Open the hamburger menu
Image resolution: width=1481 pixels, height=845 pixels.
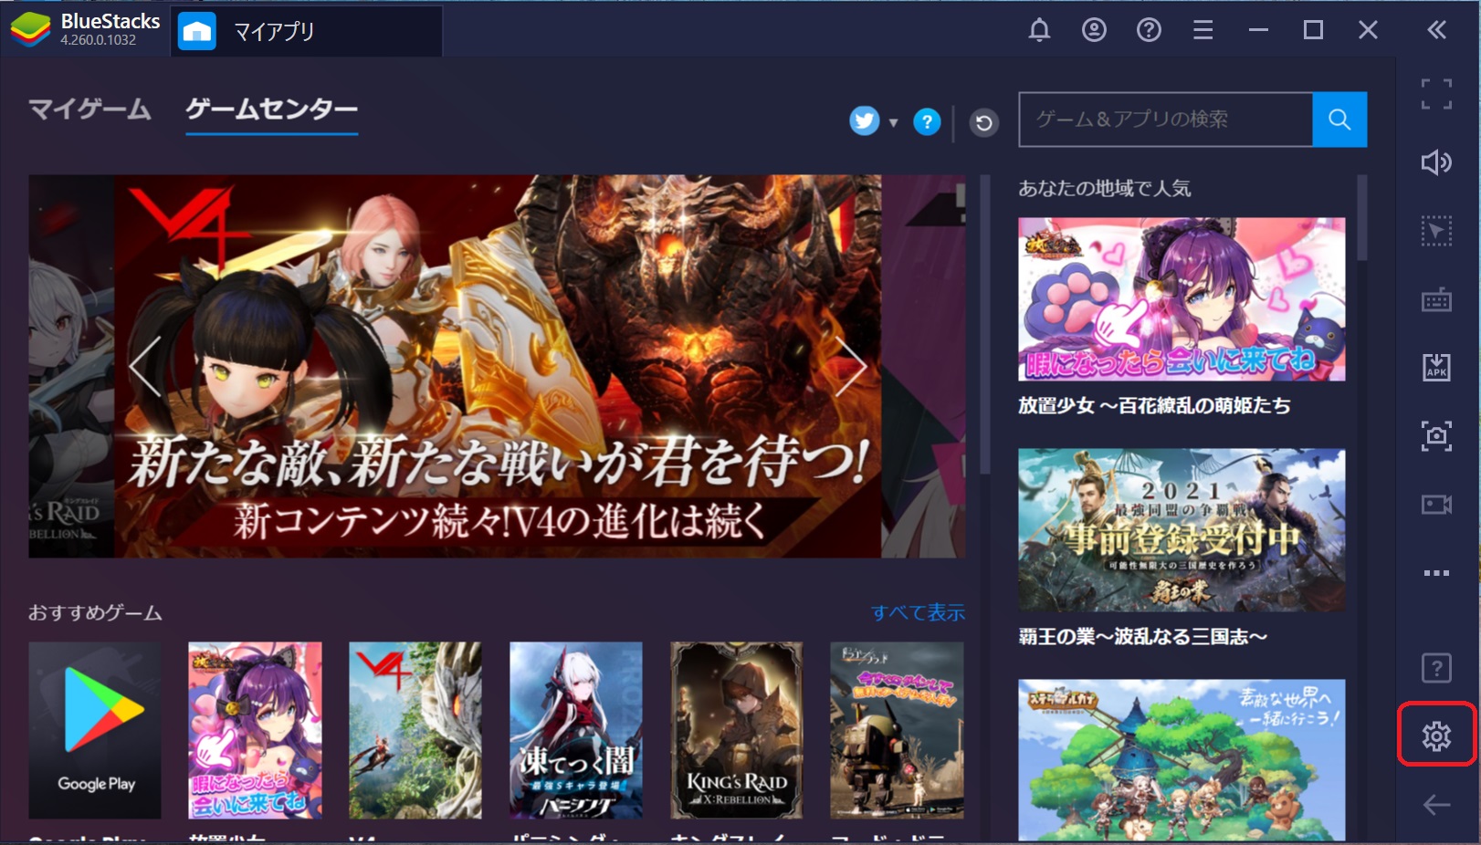click(x=1203, y=30)
